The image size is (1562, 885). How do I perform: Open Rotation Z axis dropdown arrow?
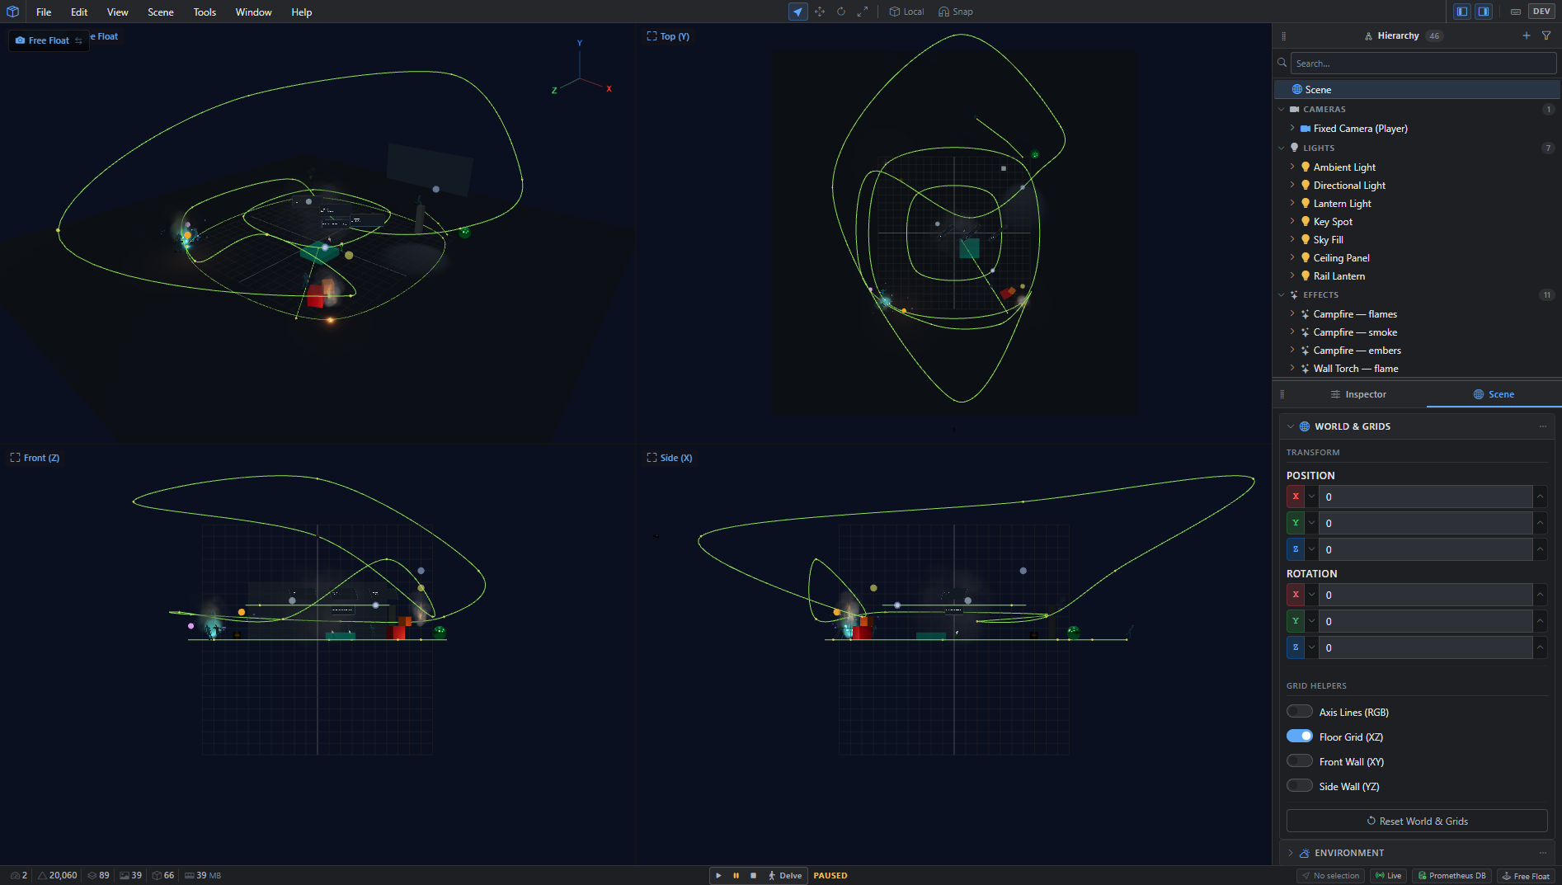click(1311, 647)
